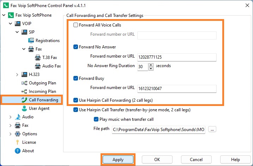253x166 pixels.
Task: Decrease No Answer Ring Duration with down arrow
Action: [151, 69]
